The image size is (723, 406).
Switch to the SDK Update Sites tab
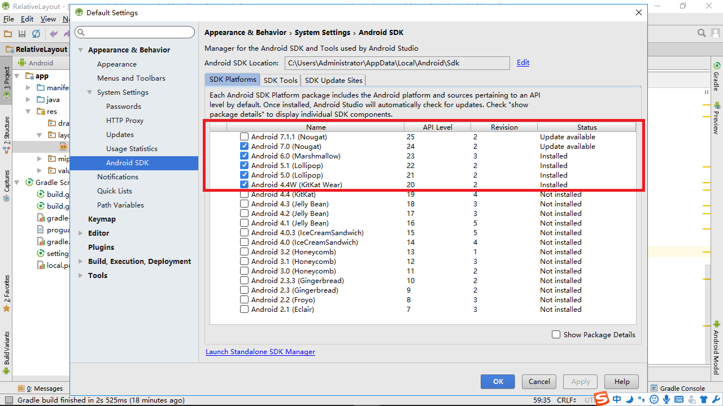pyautogui.click(x=333, y=80)
